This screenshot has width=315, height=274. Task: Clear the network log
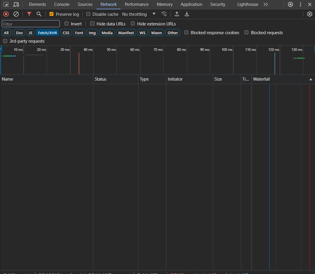pos(16,14)
